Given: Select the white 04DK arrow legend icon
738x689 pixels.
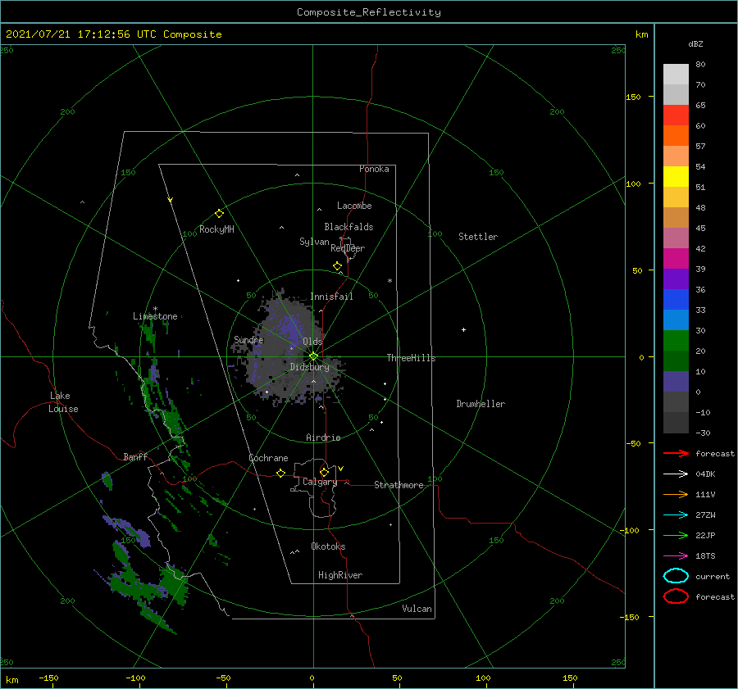Looking at the screenshot, I should (676, 474).
